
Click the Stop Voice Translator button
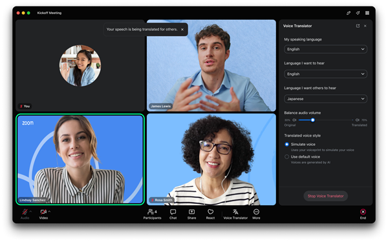point(325,196)
